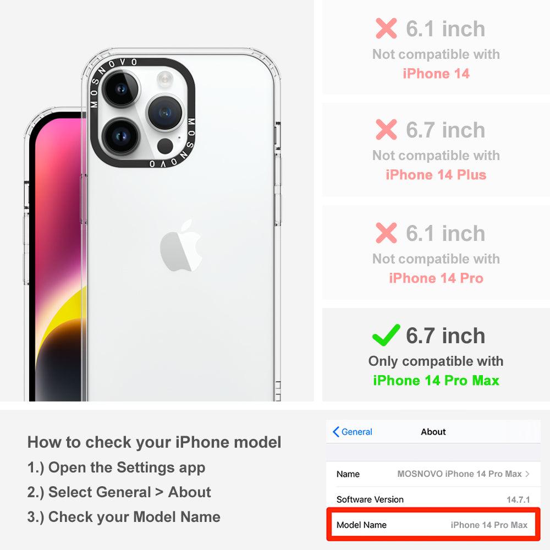Click the How to check your iPhone model heading
Screen dimensions: 550x550
pyautogui.click(x=155, y=442)
